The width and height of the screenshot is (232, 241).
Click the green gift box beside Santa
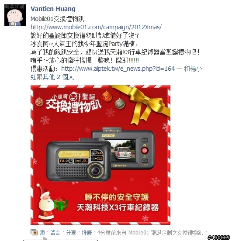coord(61,203)
